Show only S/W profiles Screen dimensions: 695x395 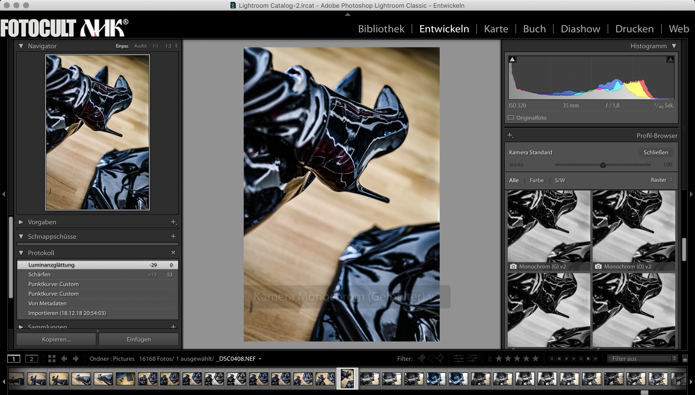click(560, 180)
